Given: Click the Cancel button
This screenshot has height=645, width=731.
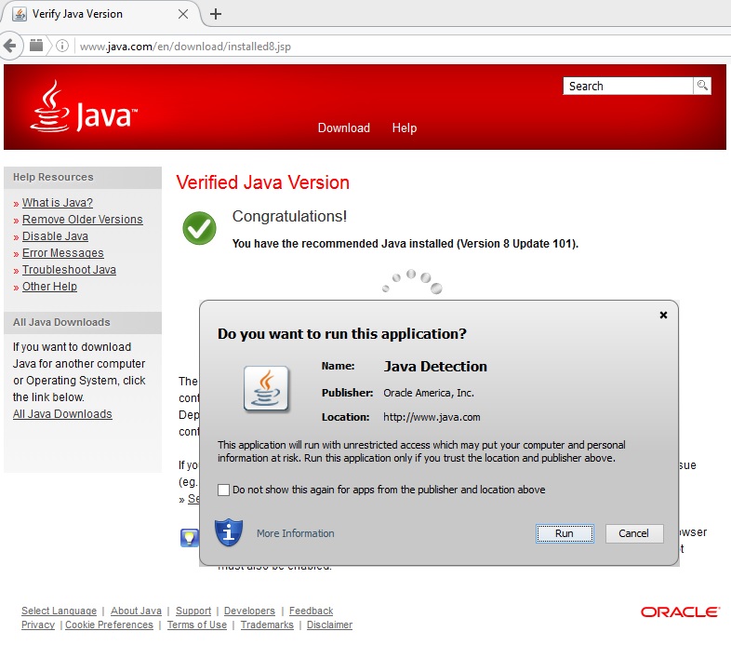Looking at the screenshot, I should click(633, 533).
